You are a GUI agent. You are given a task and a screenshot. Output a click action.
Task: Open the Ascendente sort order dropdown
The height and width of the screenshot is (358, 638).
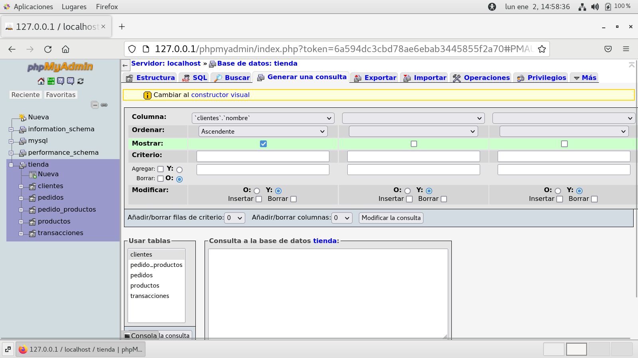[x=263, y=132]
